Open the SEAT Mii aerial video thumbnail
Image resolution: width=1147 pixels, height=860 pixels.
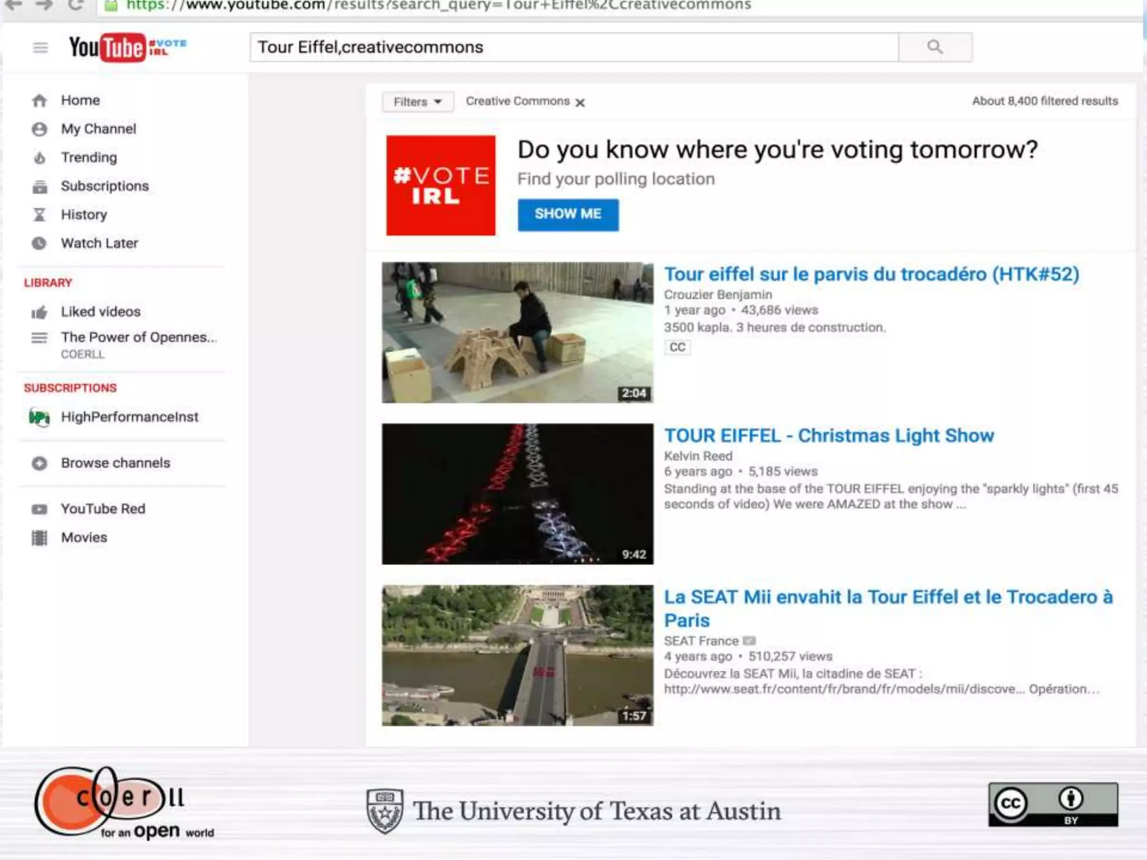pos(517,655)
